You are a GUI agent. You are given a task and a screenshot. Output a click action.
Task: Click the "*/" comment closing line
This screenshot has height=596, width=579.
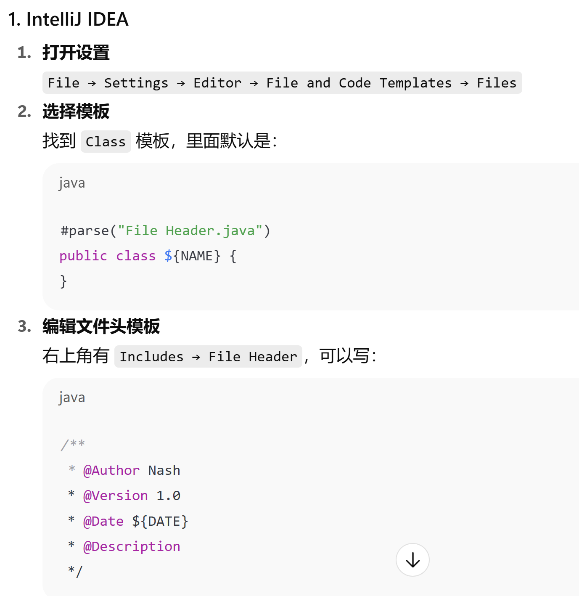pos(75,571)
